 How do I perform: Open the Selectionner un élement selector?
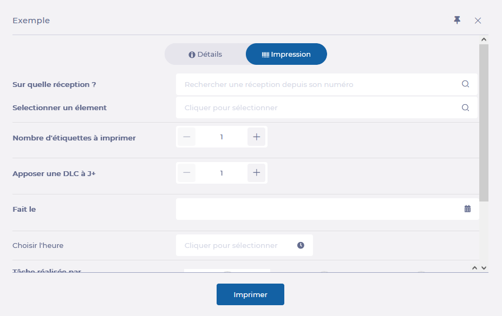[320, 107]
